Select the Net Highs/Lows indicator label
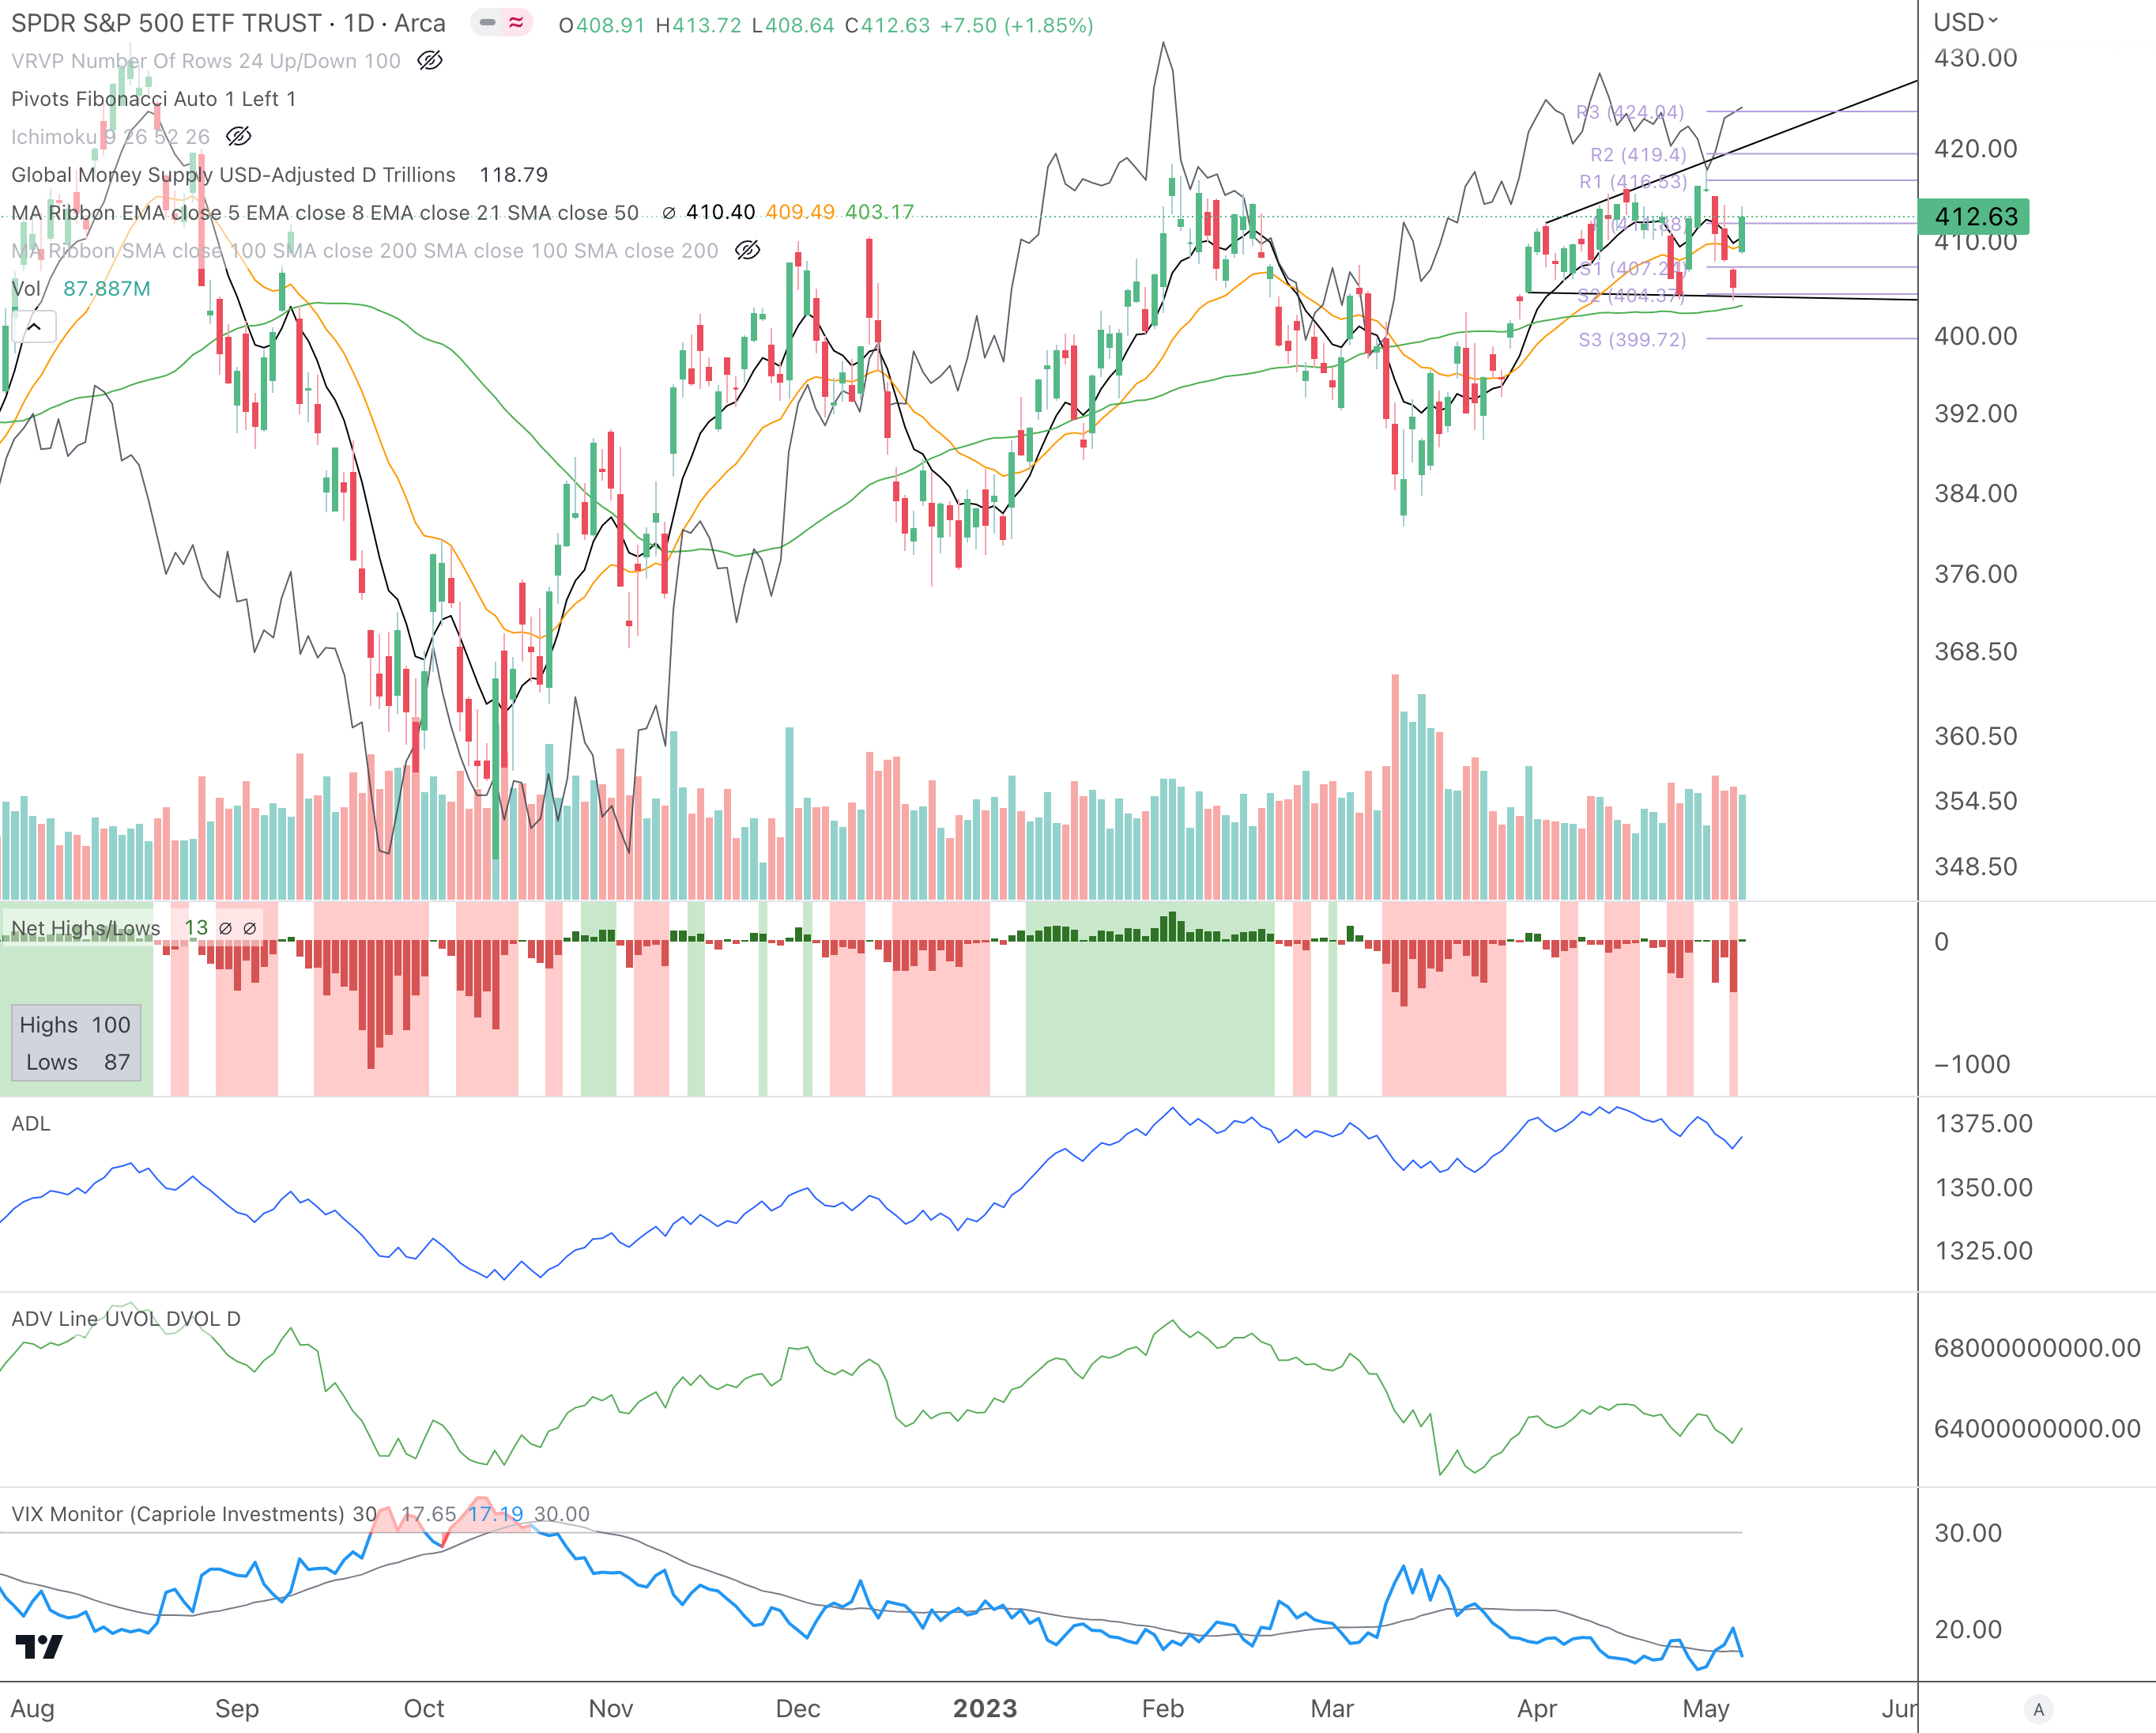The width and height of the screenshot is (2156, 1733). [x=86, y=927]
